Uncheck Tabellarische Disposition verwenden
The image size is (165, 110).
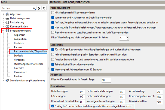[53, 65]
